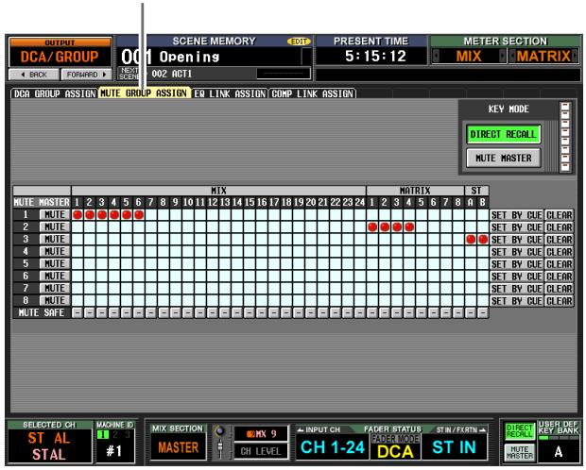Toggle MUTE button for mute master 5

pos(55,264)
